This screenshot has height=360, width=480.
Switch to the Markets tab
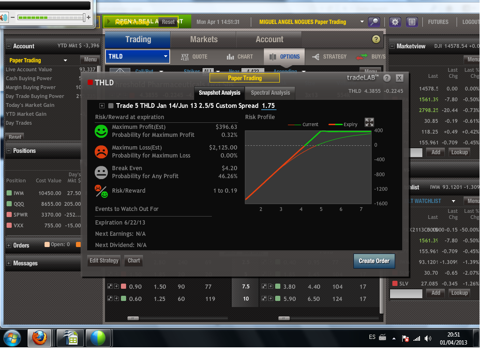[x=203, y=39]
